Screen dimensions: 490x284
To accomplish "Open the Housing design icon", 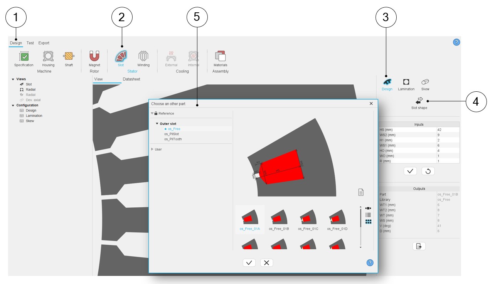I will pos(48,56).
